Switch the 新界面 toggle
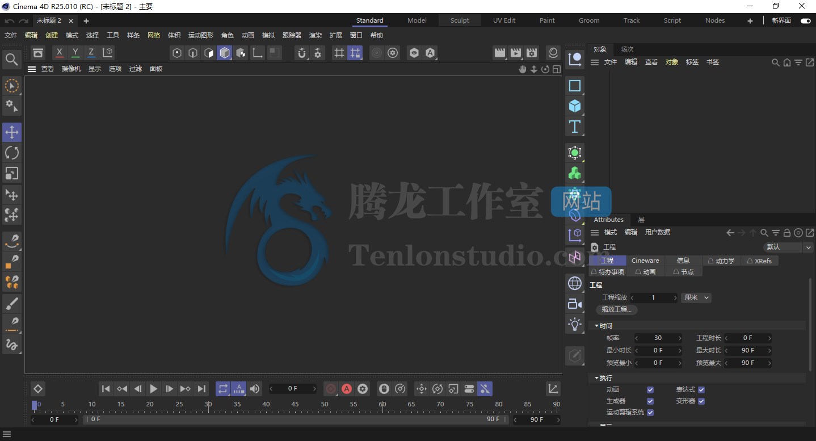This screenshot has width=816, height=441. point(805,20)
